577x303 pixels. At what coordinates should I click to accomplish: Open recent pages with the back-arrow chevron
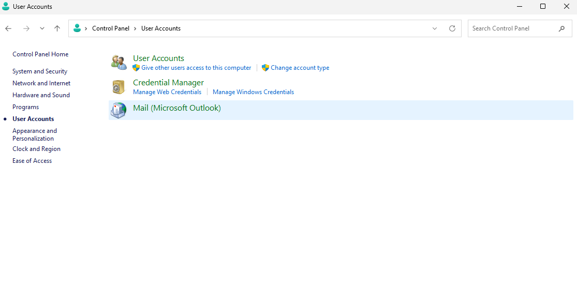(42, 28)
